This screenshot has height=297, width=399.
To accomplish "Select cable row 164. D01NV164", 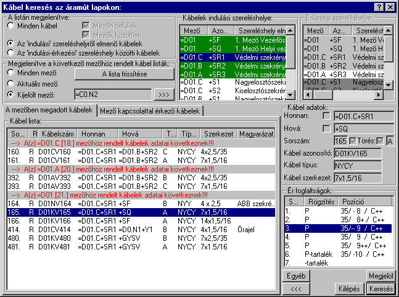I will [141, 204].
